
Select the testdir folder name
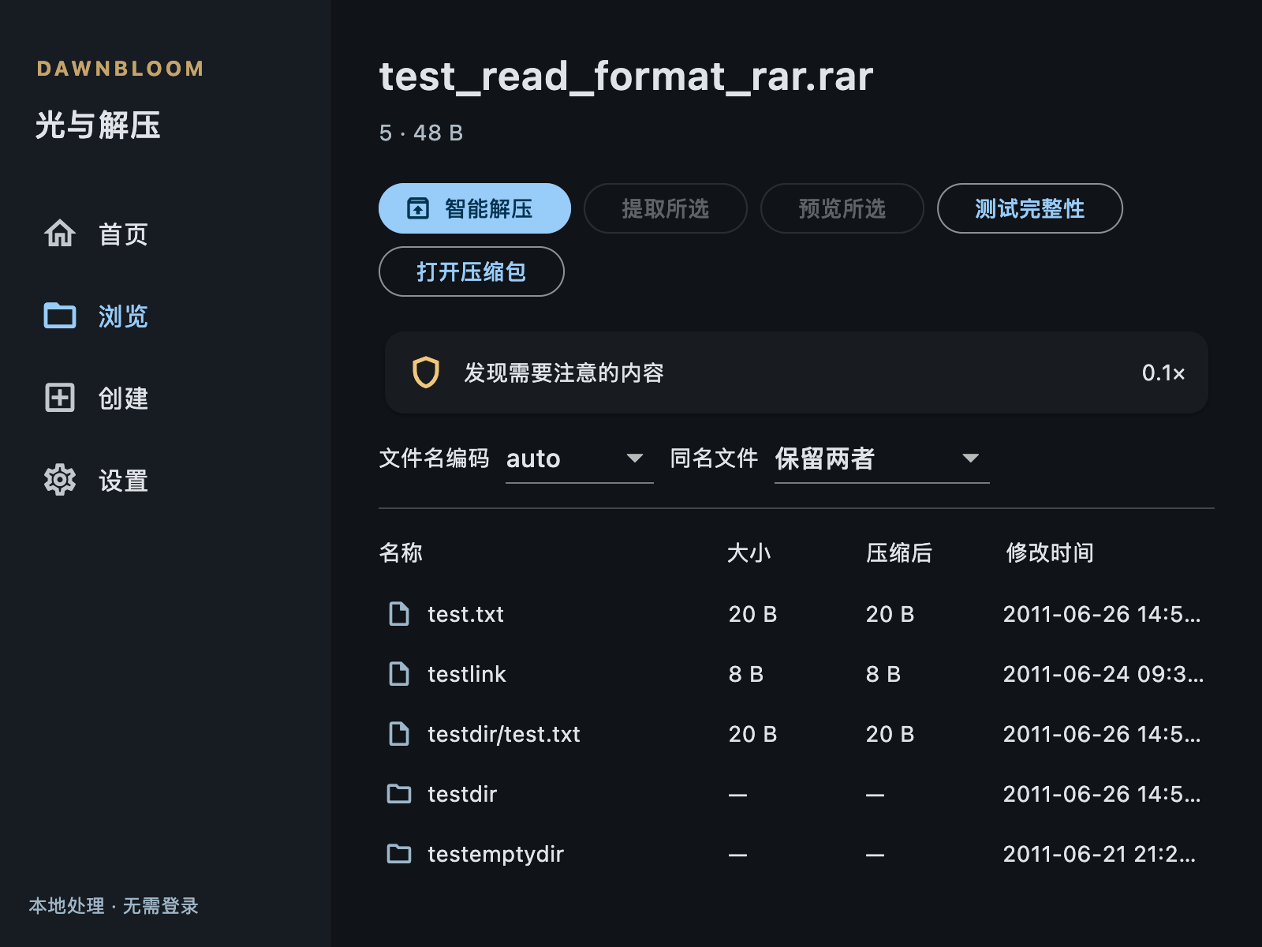click(462, 794)
